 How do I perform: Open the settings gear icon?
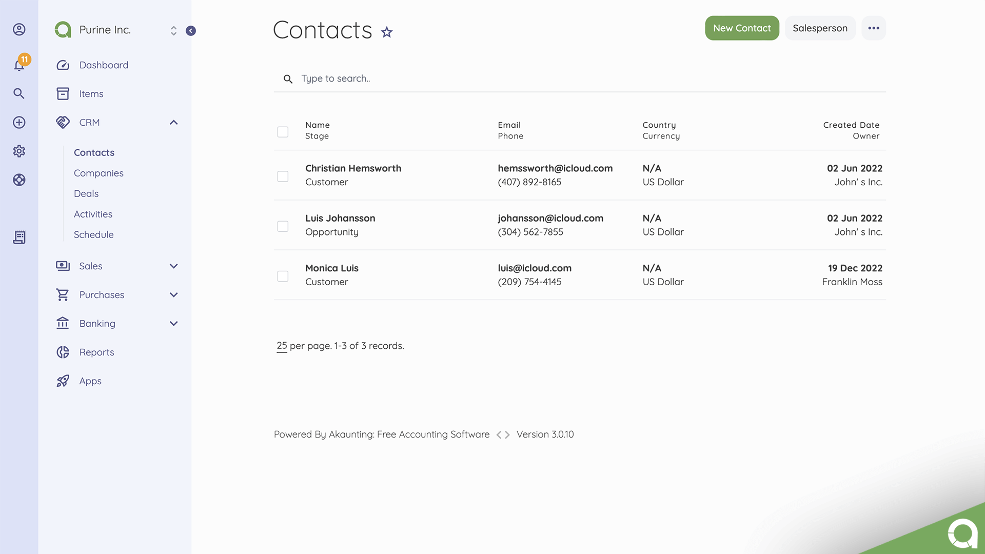click(19, 151)
